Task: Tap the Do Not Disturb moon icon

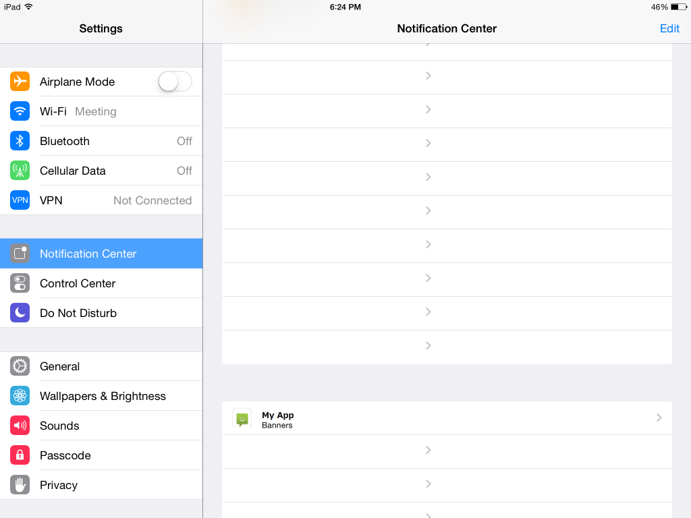Action: [20, 312]
